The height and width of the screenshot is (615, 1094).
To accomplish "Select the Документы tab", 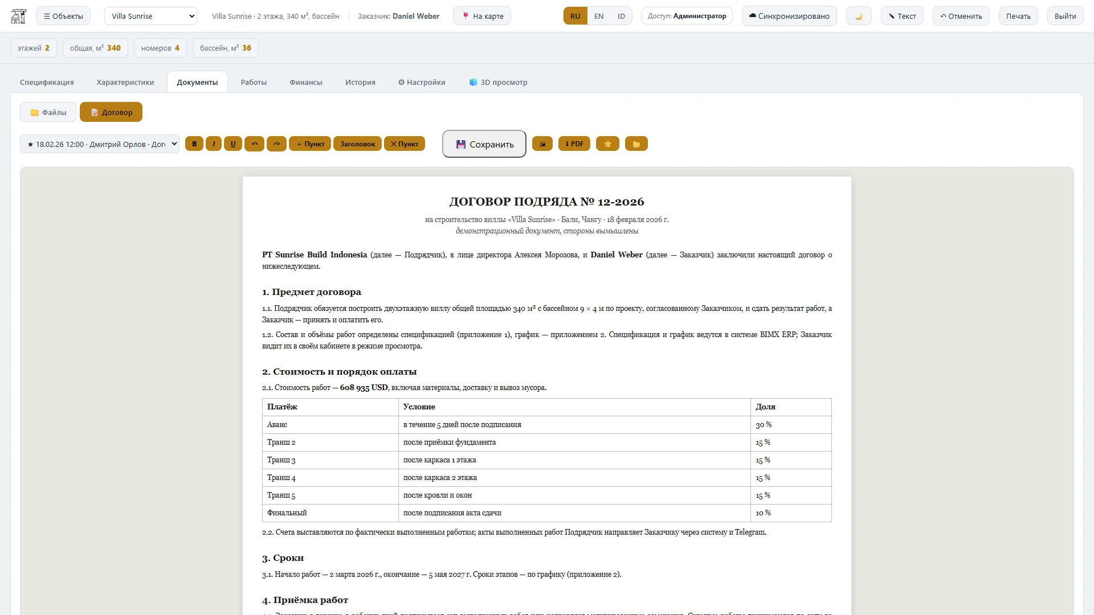I will (197, 82).
